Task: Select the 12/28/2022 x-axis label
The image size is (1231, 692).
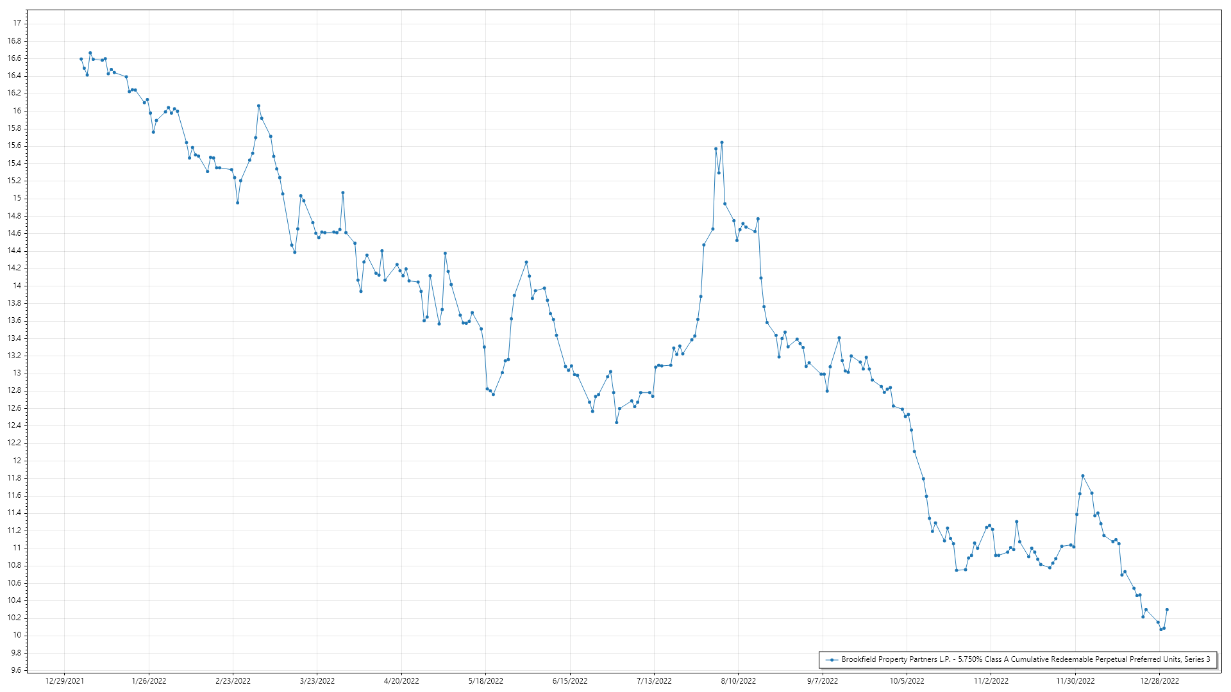Action: [1159, 680]
